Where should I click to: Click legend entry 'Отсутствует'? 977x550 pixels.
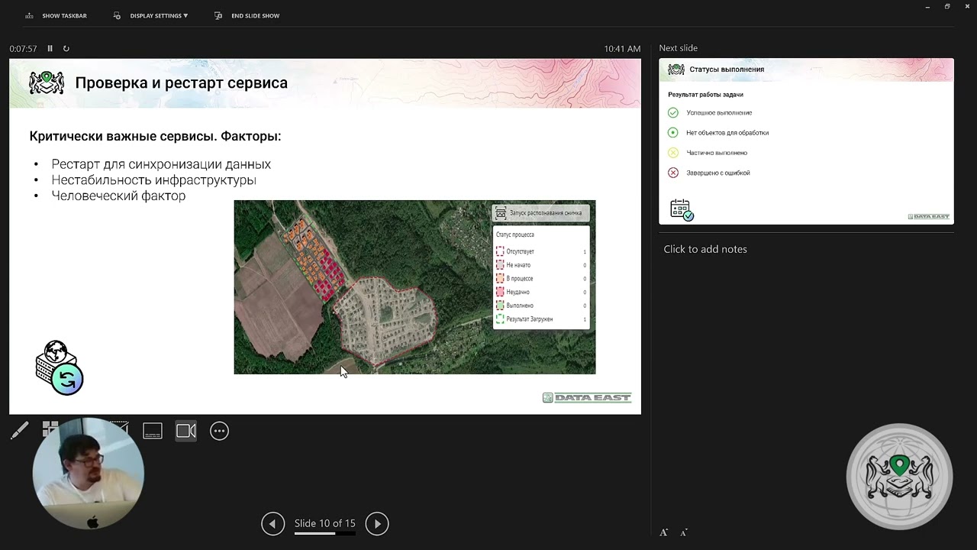pyautogui.click(x=521, y=251)
